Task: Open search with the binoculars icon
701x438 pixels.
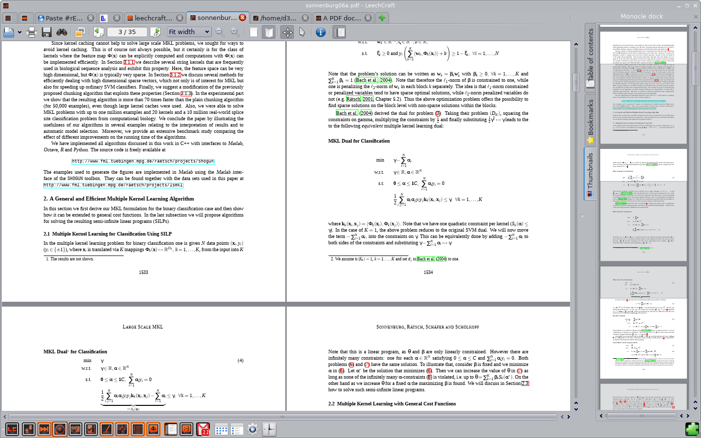Action: click(62, 32)
